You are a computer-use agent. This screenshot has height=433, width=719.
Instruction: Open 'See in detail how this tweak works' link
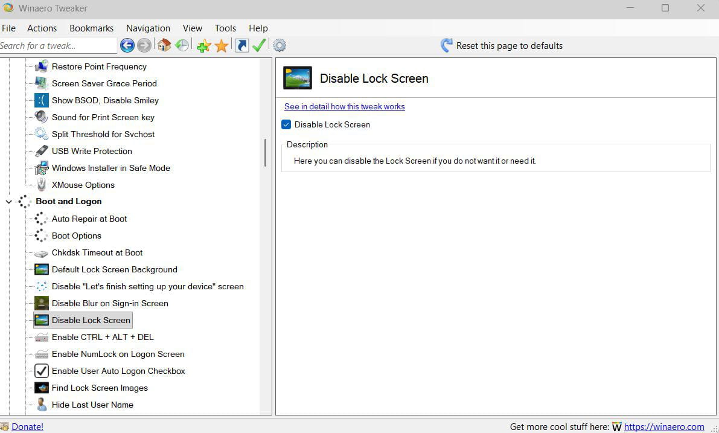344,106
